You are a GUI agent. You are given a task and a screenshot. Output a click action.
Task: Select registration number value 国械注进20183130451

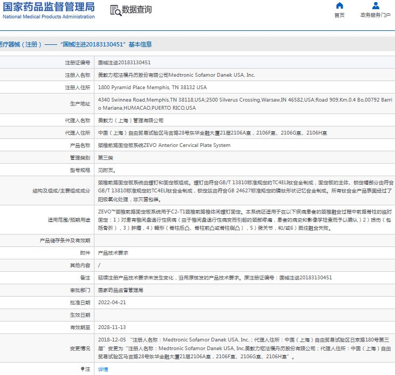point(124,63)
